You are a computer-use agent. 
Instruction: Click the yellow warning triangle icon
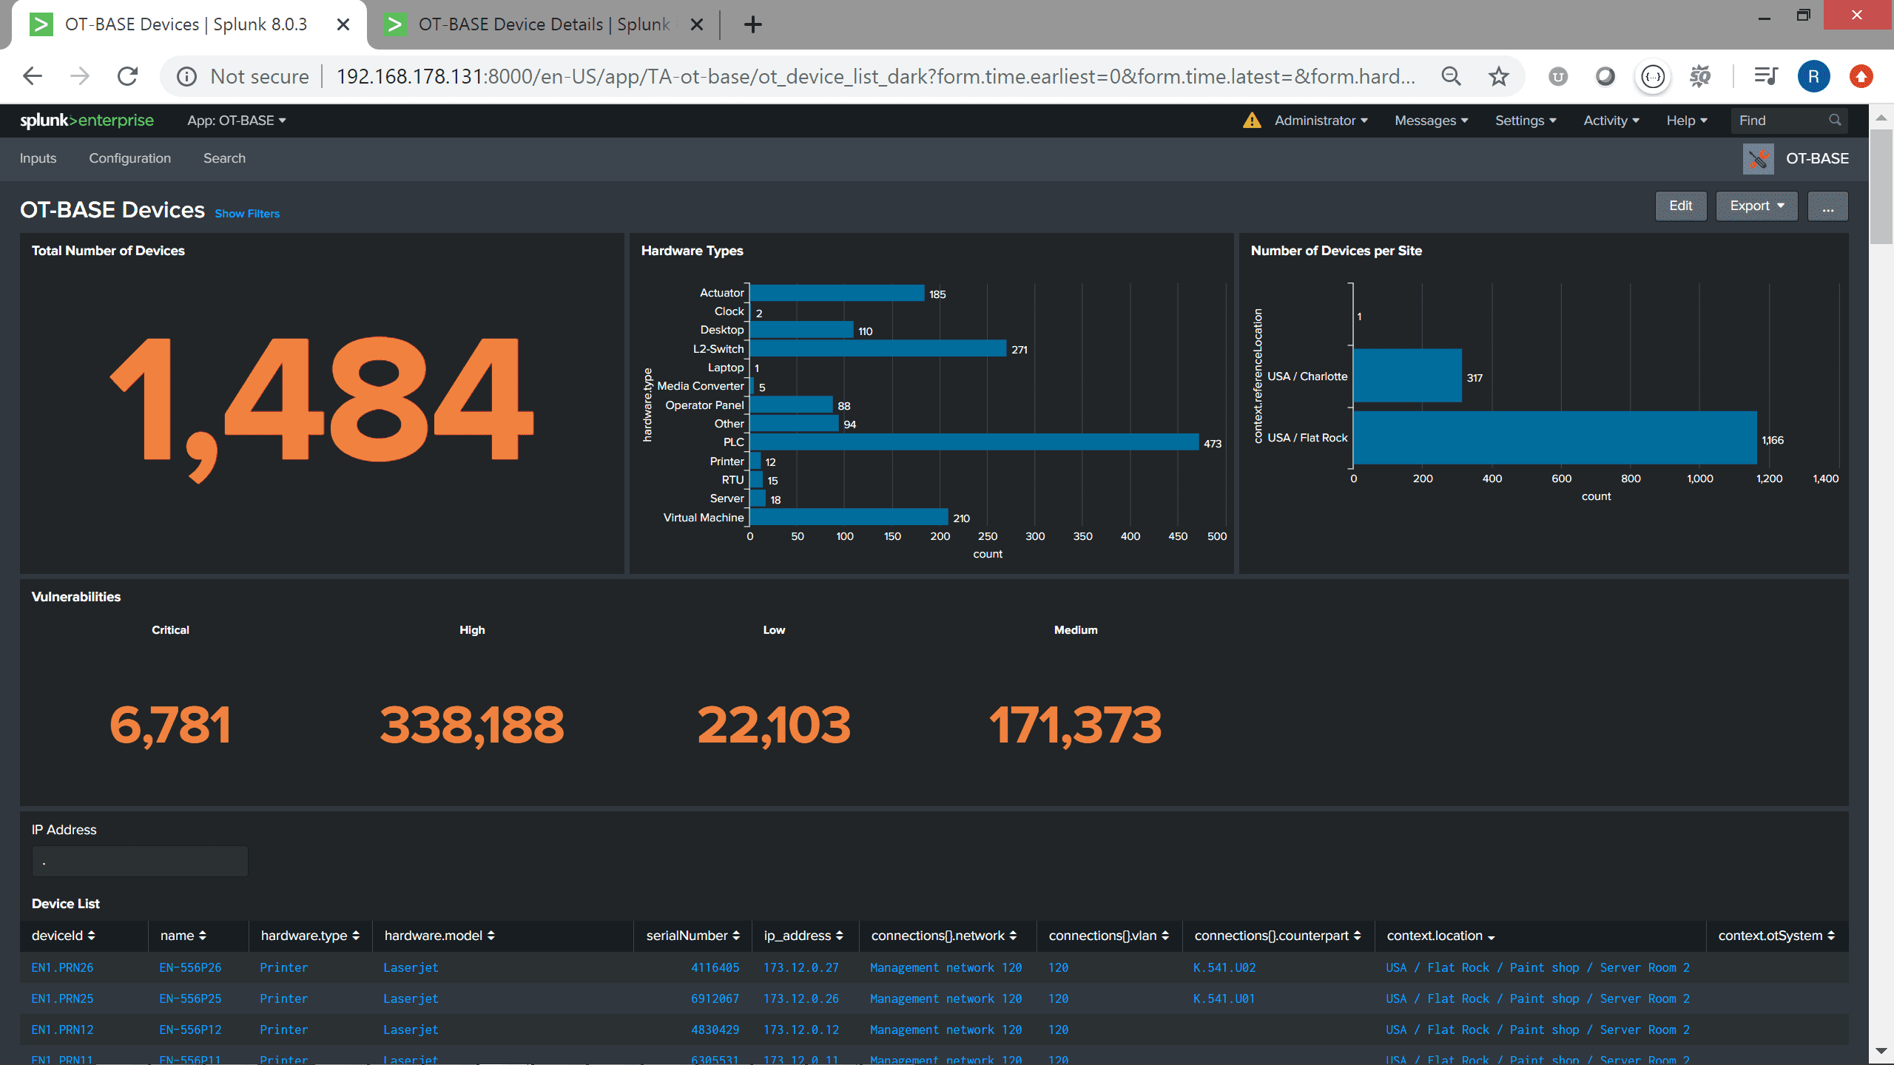coord(1252,121)
